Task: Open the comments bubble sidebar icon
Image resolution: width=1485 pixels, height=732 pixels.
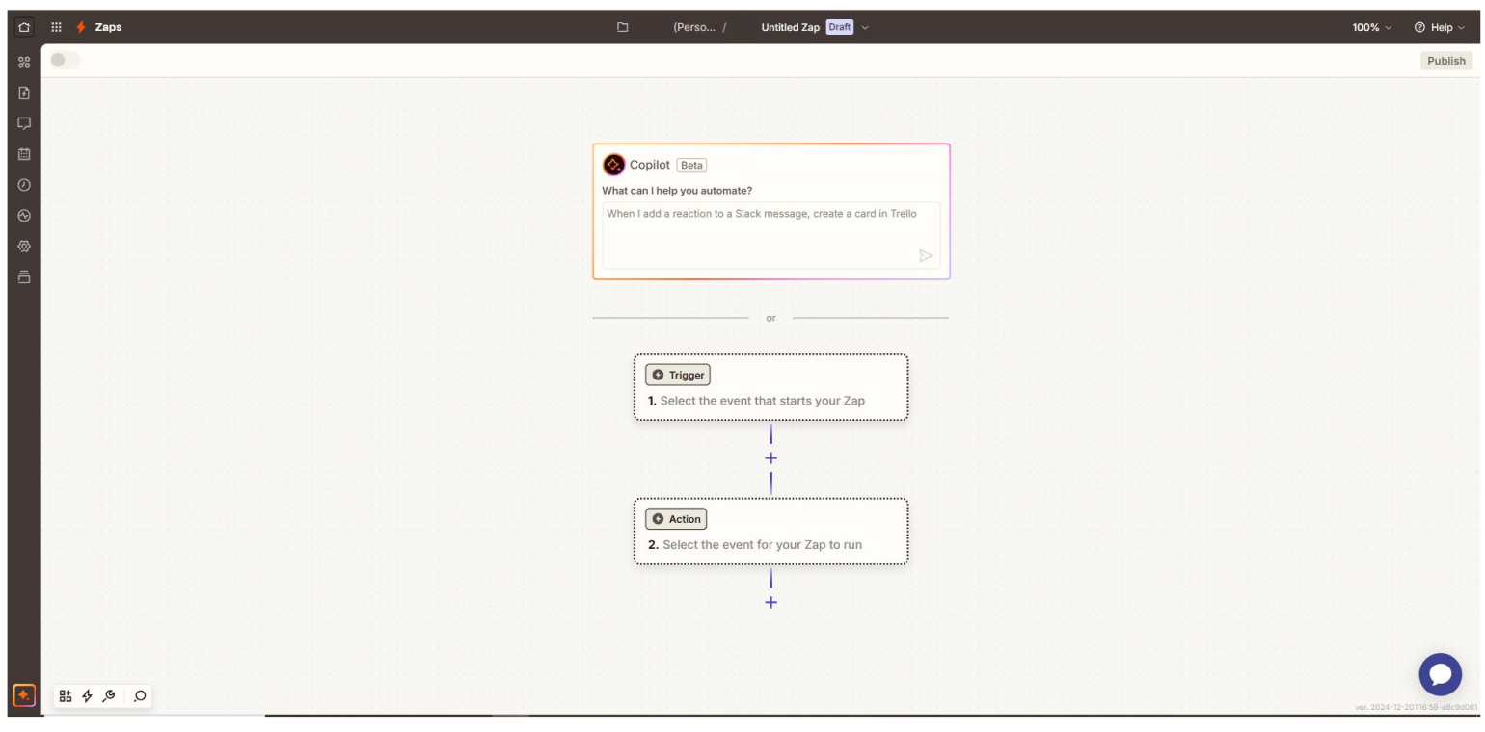Action: [24, 123]
